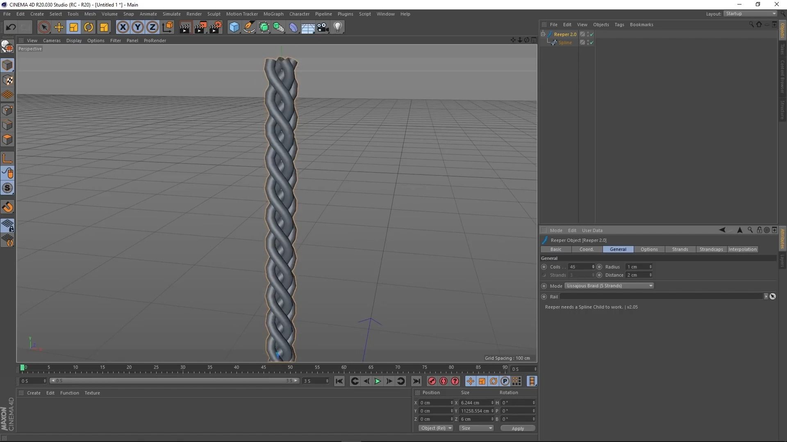Select the Move tool in the toolbar
This screenshot has width=787, height=442.
(59, 27)
